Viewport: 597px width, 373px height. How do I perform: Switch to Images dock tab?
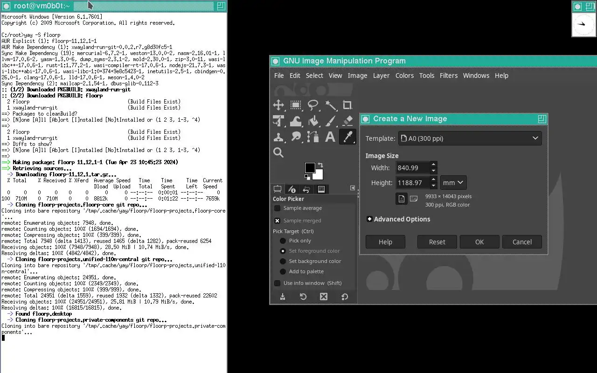tap(321, 189)
